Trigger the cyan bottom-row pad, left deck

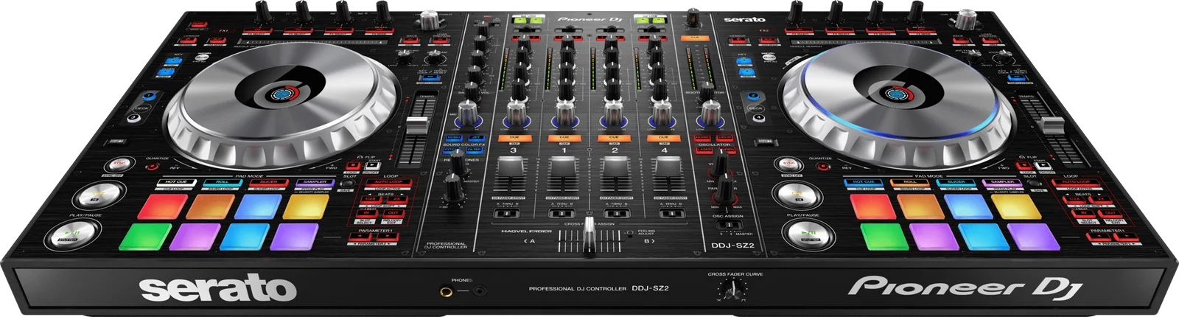[245, 236]
